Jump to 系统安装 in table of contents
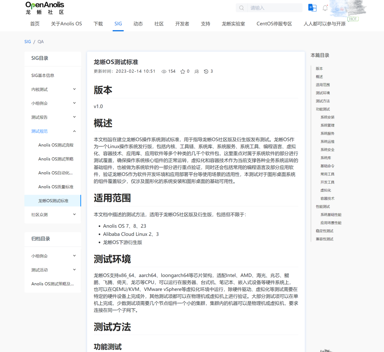Screen dimensions: 384x352 (327, 117)
